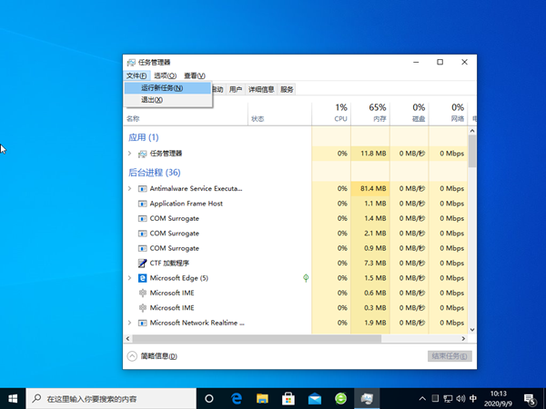Click the Microsoft Edge process icon

(142, 277)
